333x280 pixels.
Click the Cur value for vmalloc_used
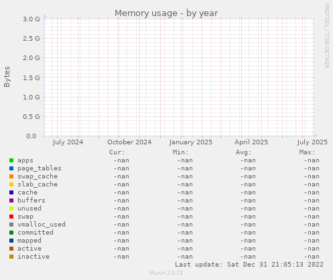pos(121,225)
